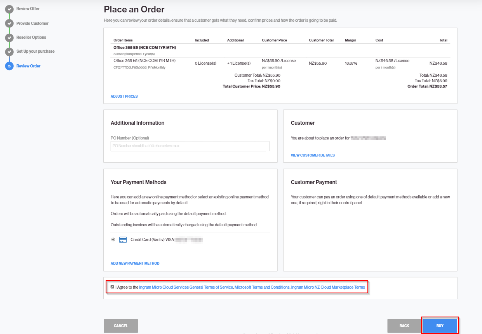
Task: Click the Provide Customer step checkmark icon
Action: pos(9,24)
